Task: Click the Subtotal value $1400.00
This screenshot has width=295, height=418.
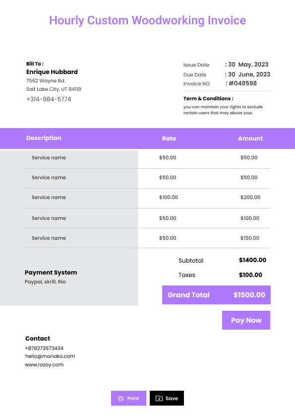Action: [252, 260]
